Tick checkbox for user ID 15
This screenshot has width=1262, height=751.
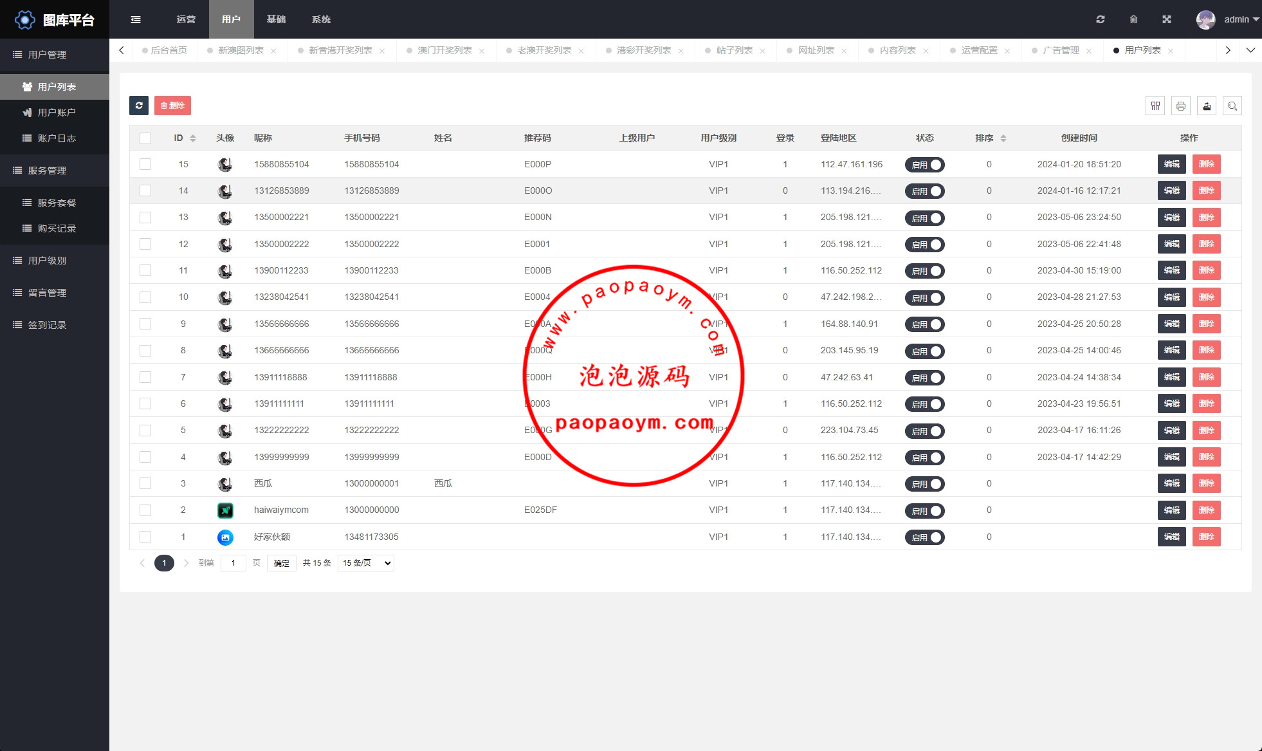[x=145, y=164]
